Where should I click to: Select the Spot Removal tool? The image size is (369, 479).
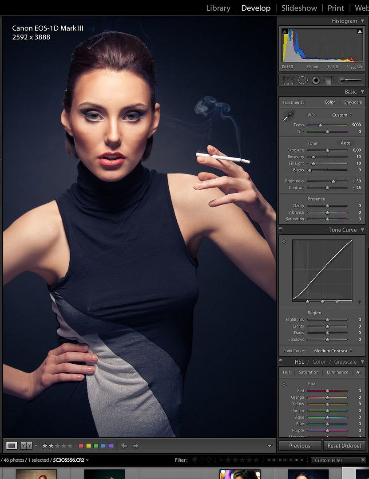pos(303,80)
